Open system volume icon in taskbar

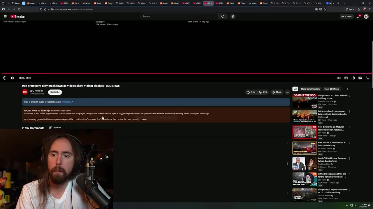(x=355, y=206)
